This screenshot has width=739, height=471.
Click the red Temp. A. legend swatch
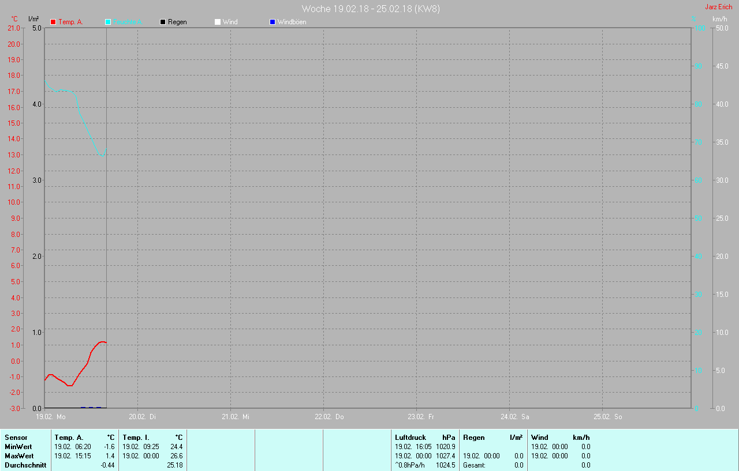(53, 22)
